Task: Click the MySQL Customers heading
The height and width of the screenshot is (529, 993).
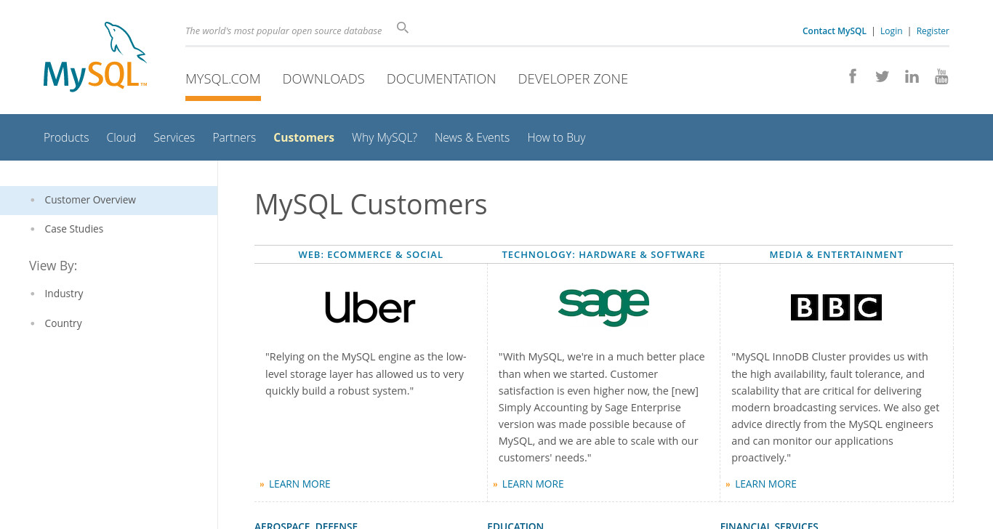Action: (371, 205)
